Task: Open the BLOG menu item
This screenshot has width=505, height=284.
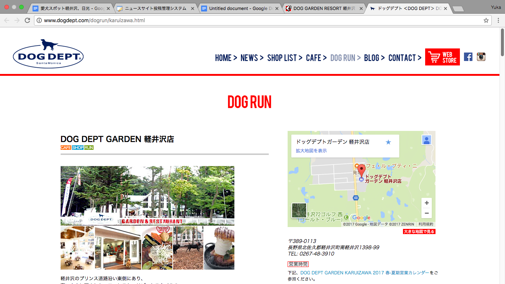Action: [374, 58]
